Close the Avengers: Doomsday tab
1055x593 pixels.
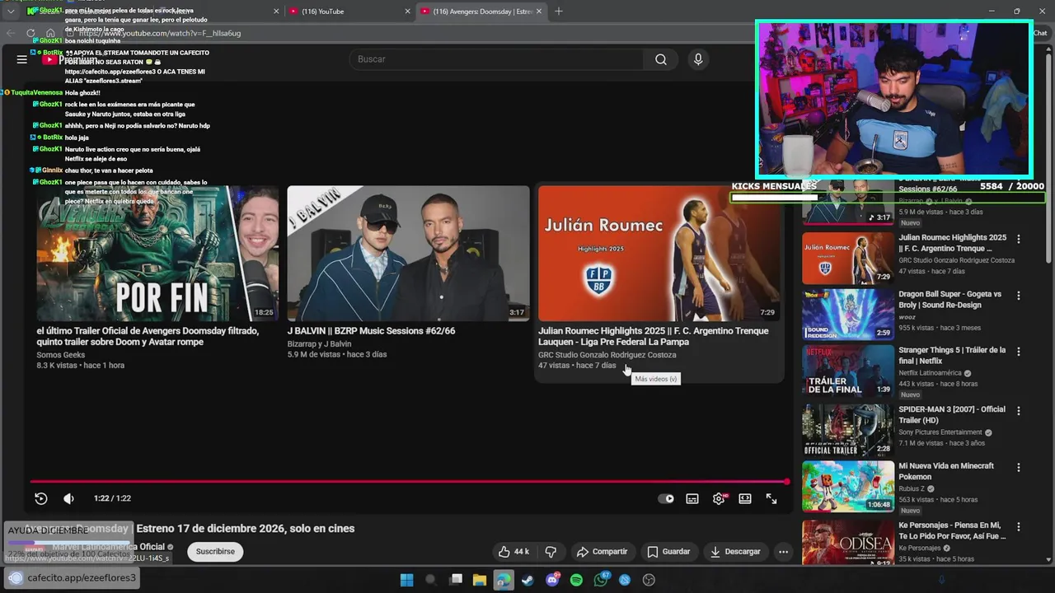pos(540,12)
